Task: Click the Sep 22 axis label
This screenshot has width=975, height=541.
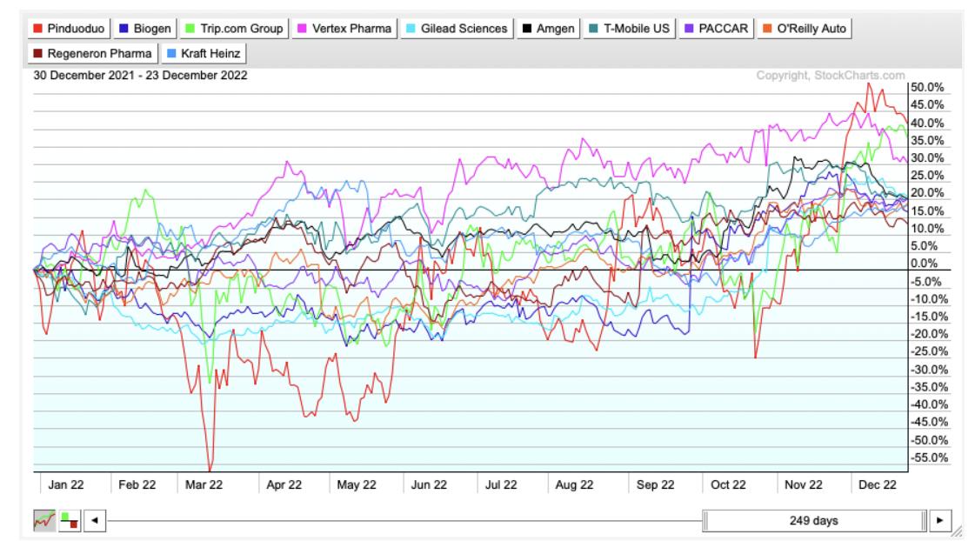Action: tap(656, 485)
